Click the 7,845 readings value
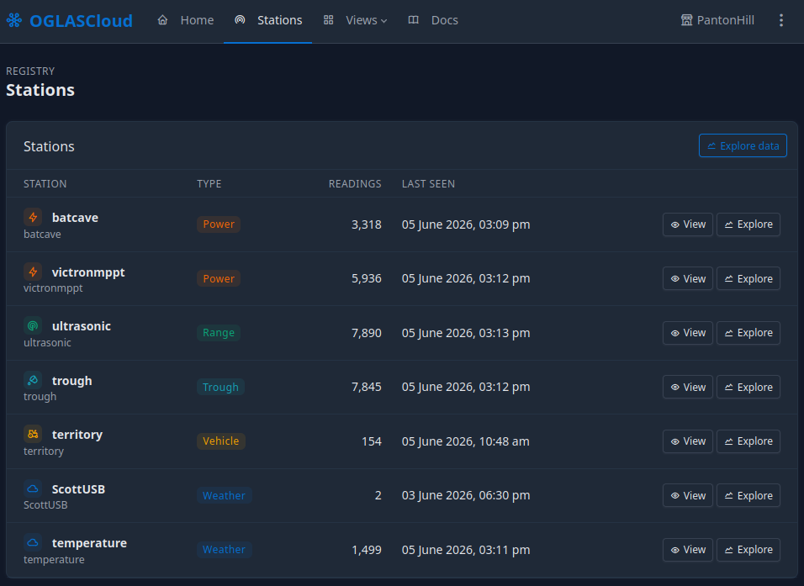Image resolution: width=804 pixels, height=586 pixels. [366, 387]
